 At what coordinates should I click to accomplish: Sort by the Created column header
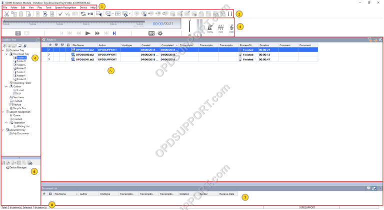click(x=150, y=45)
